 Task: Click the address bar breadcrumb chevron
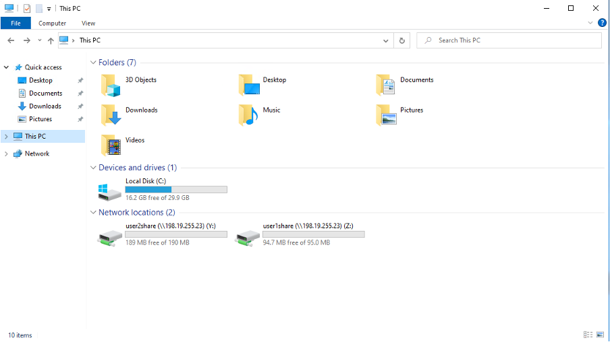(x=73, y=40)
